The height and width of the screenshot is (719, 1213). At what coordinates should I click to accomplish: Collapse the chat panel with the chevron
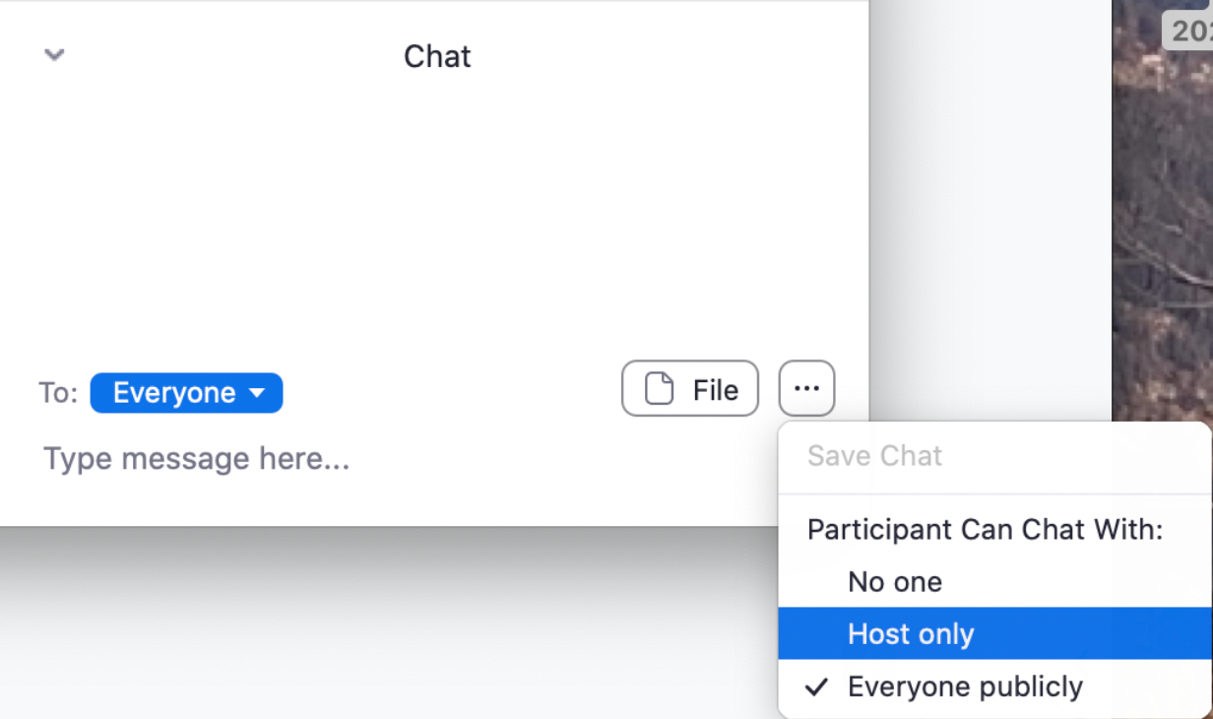pos(54,55)
